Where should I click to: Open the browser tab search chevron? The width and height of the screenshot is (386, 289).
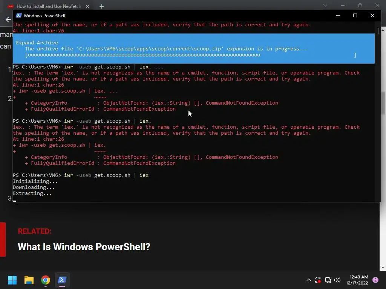(325, 5)
